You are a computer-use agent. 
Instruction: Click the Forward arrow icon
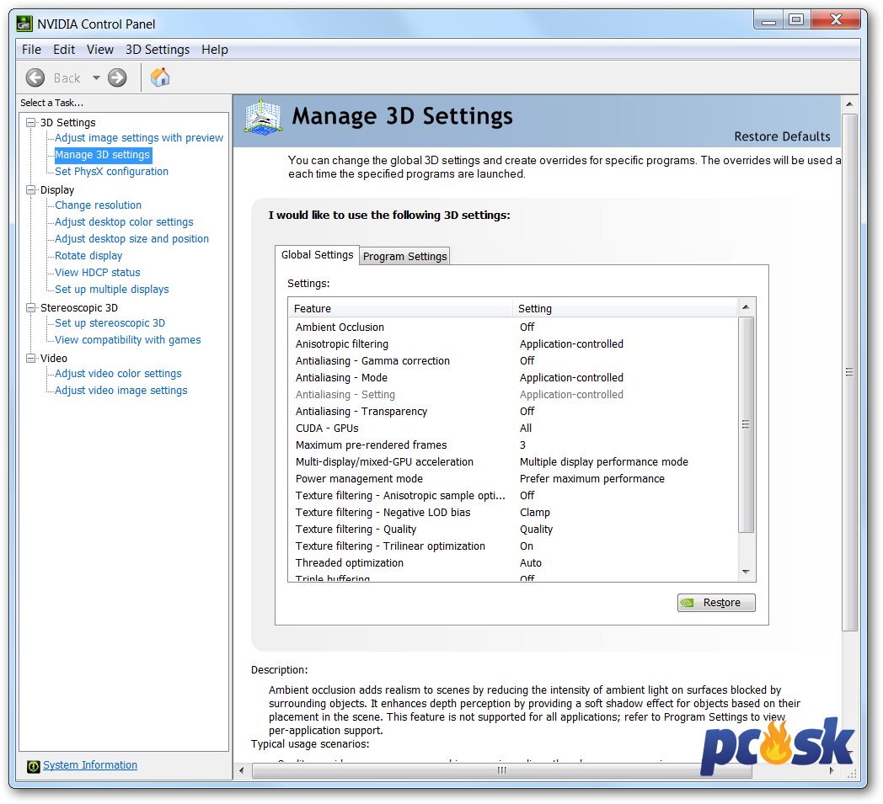coord(117,77)
